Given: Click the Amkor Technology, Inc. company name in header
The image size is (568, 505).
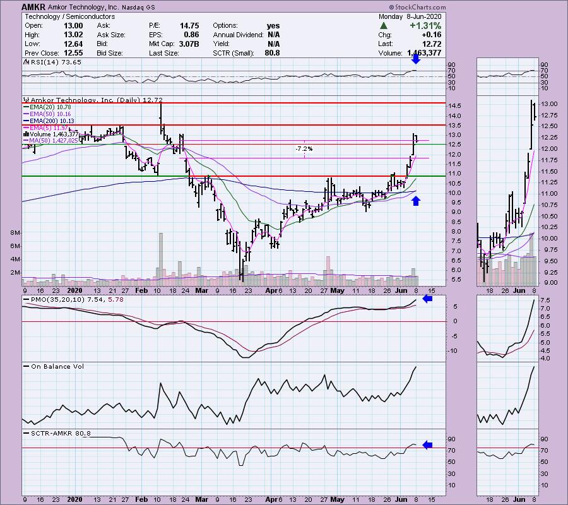Looking at the screenshot, I should pos(83,7).
